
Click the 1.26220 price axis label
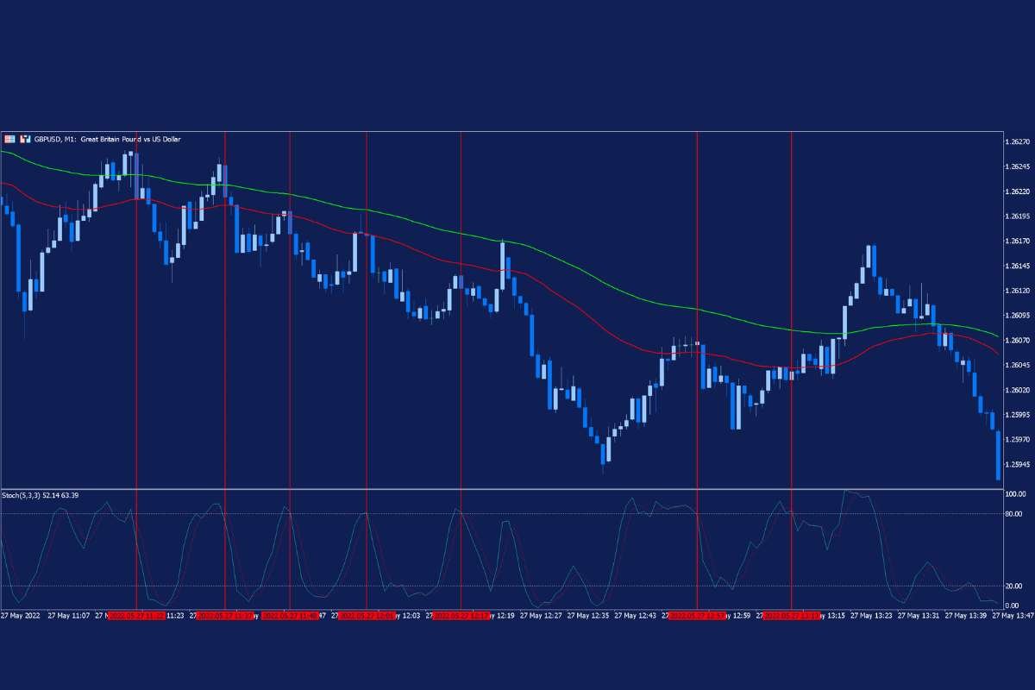[1019, 191]
